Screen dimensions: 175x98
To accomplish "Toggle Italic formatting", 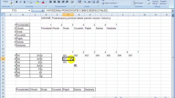I will [x=21, y=2].
